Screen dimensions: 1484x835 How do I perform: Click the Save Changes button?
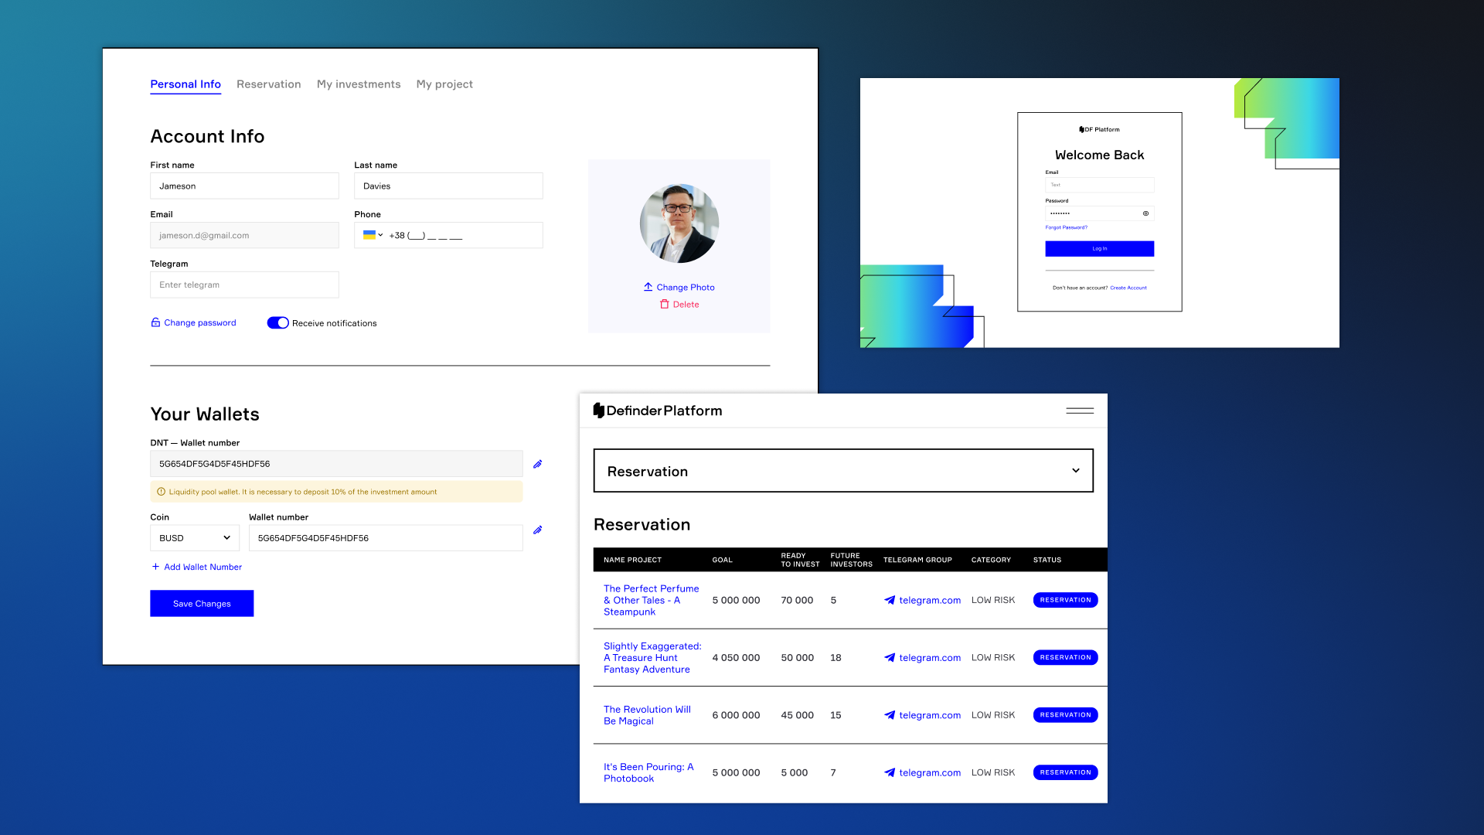(x=202, y=603)
